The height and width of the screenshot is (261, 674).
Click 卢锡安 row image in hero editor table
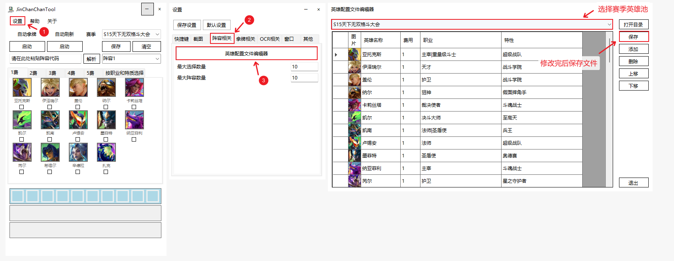coord(354,143)
